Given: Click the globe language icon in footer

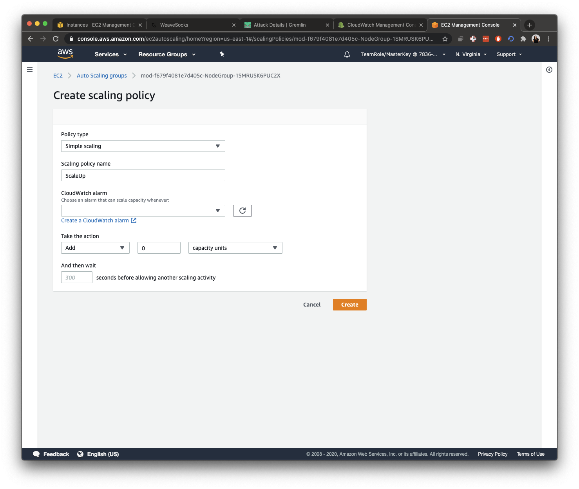Looking at the screenshot, I should pyautogui.click(x=80, y=454).
